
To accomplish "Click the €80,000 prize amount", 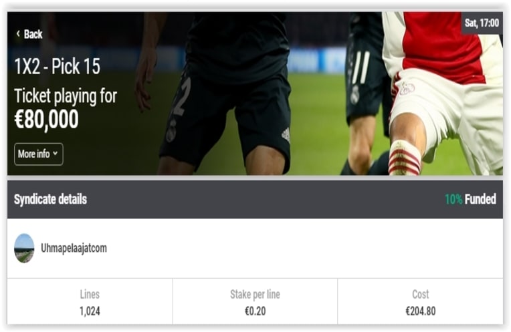I will click(46, 120).
